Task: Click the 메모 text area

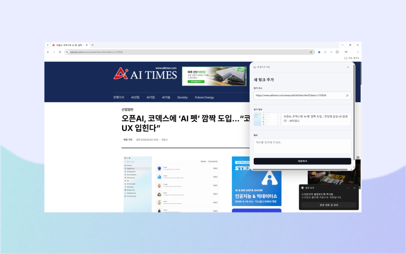Action: pyautogui.click(x=302, y=146)
